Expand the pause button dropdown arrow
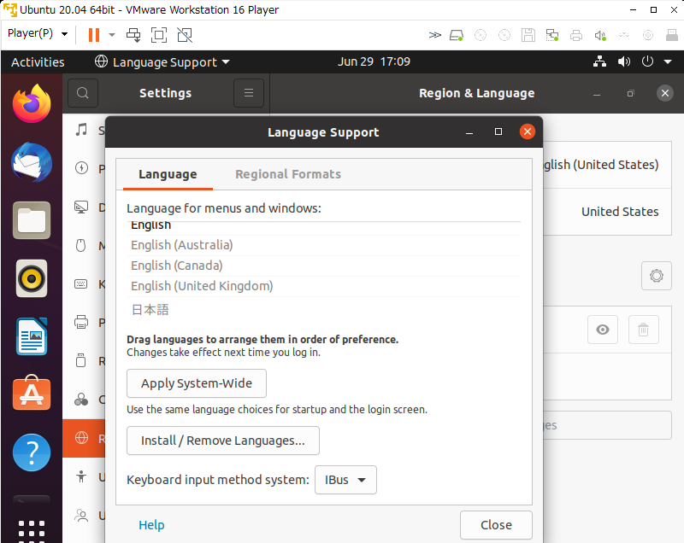Viewport: 684px width, 543px height. pos(112,35)
